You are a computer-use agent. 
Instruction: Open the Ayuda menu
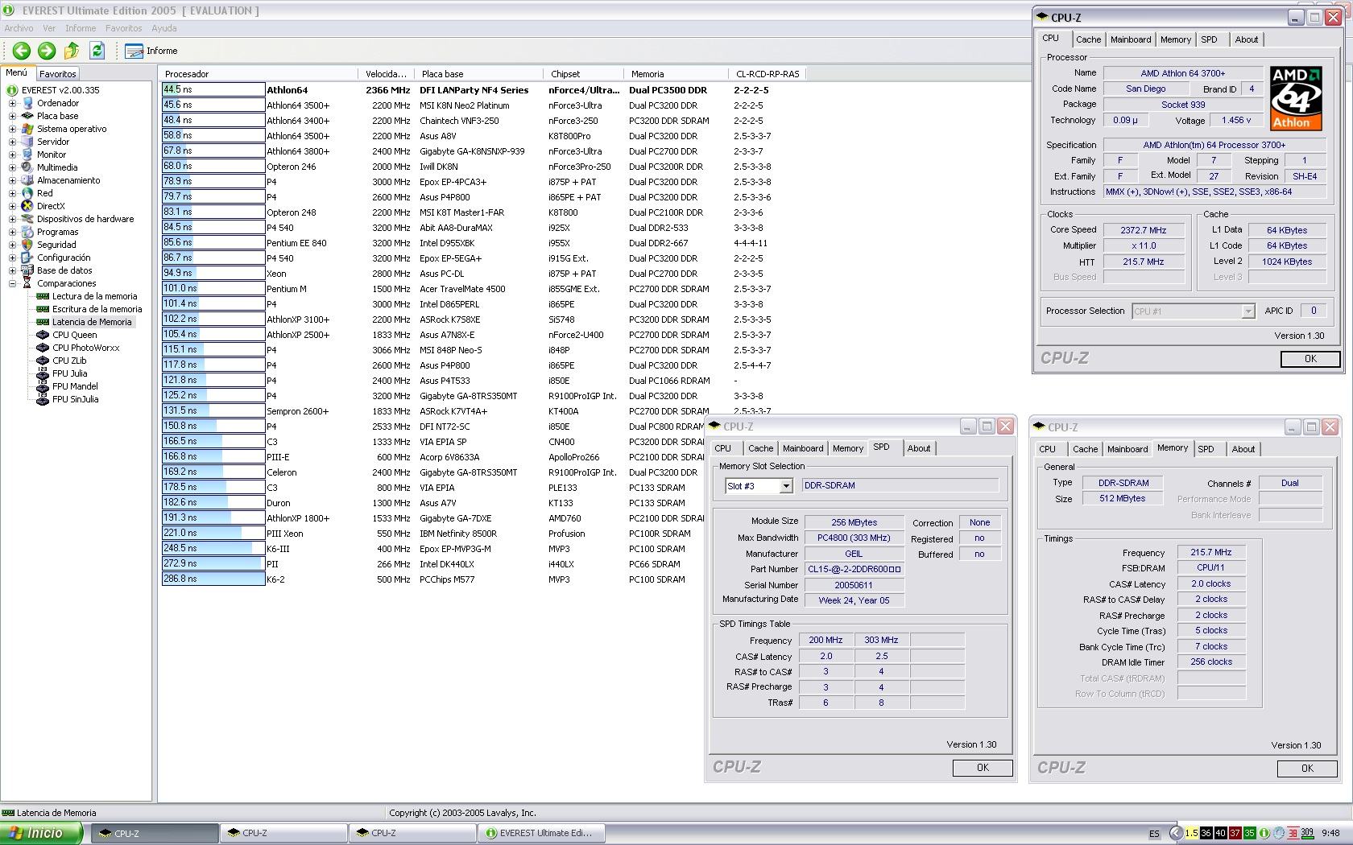pos(164,28)
